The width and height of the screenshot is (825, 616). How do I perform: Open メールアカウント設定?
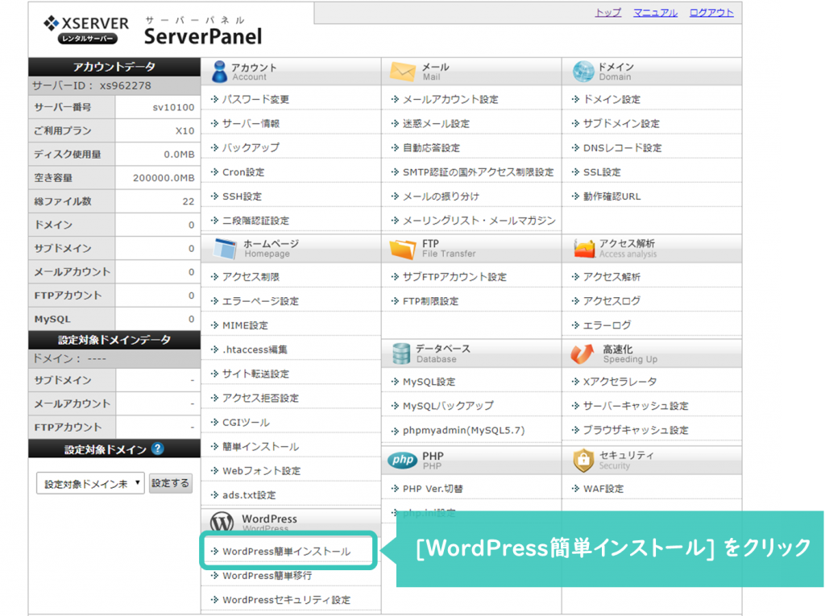450,99
